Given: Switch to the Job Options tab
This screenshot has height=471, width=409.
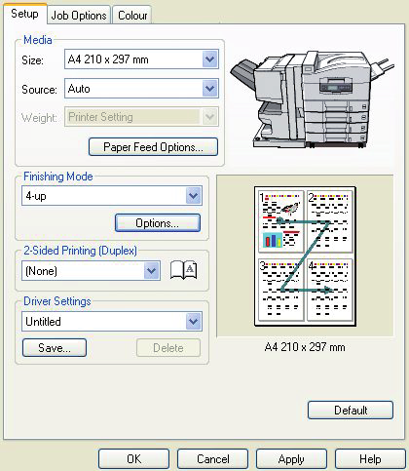Looking at the screenshot, I should (79, 16).
